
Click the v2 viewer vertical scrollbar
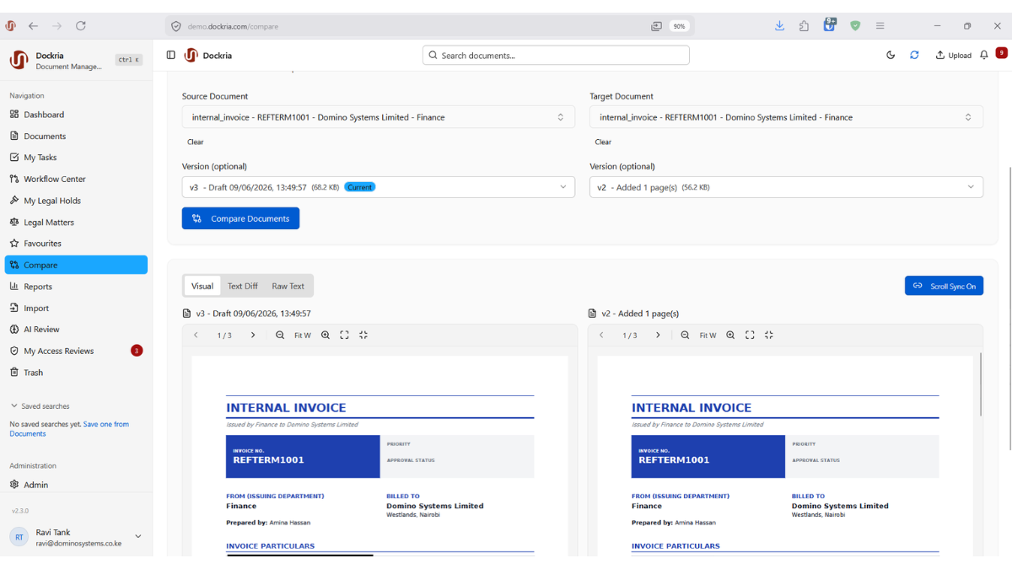(980, 384)
